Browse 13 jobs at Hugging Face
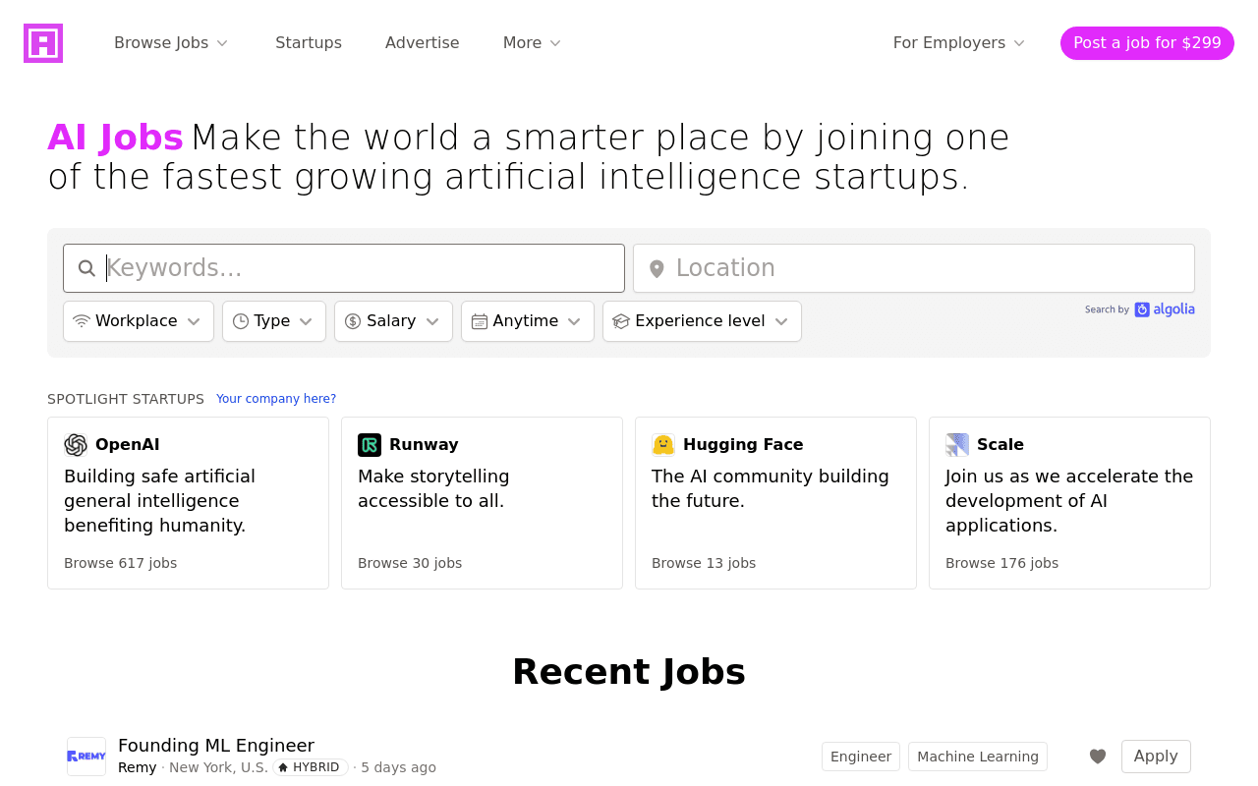 pos(704,563)
